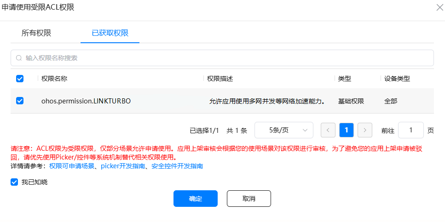Toggle the 我已知晓 checkbox
Screen dimensions: 445x222
(x=14, y=182)
